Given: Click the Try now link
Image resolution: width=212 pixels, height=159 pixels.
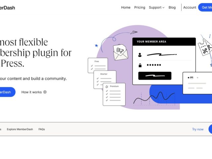Looking at the screenshot, I should (x=198, y=129).
